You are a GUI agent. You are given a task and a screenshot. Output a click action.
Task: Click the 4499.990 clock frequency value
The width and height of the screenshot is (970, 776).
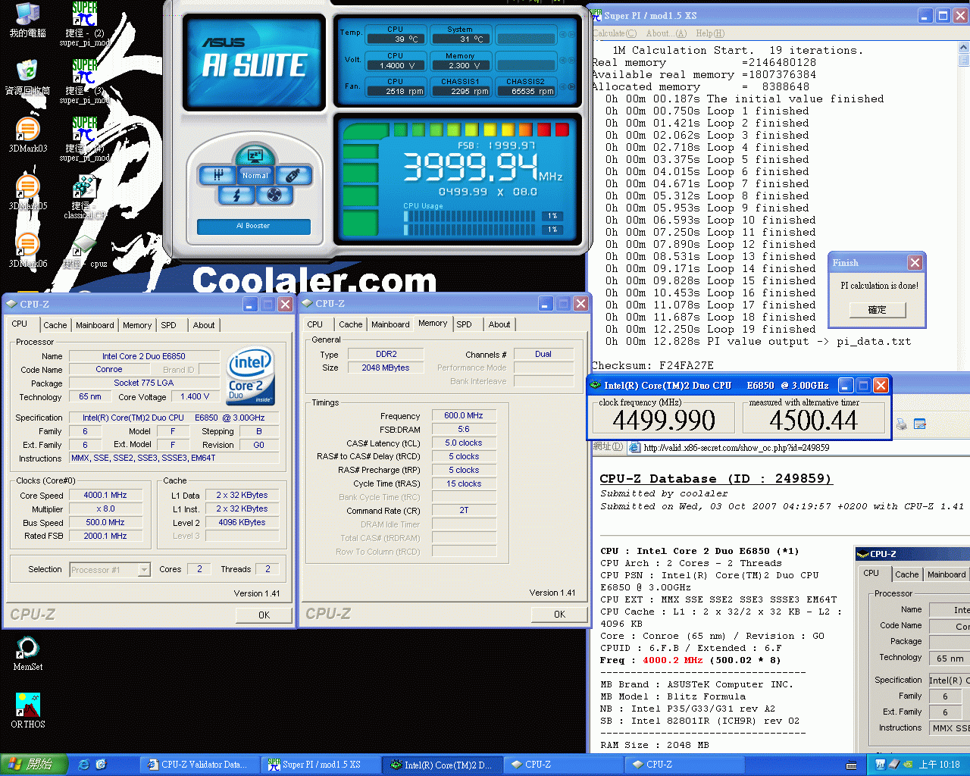point(664,420)
